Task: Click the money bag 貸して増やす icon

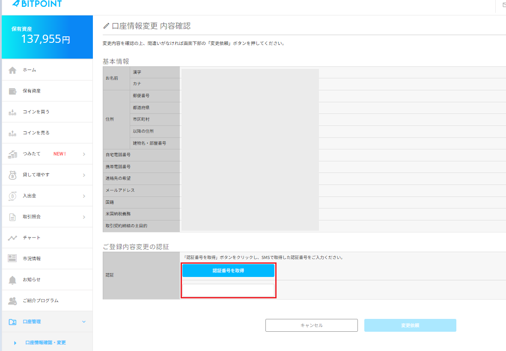Action: coord(12,175)
